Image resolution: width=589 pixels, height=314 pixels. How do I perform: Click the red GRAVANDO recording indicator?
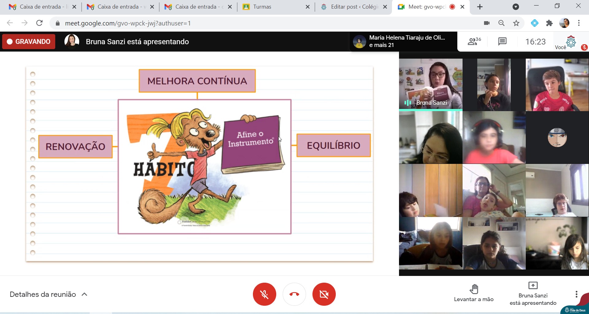coord(29,42)
